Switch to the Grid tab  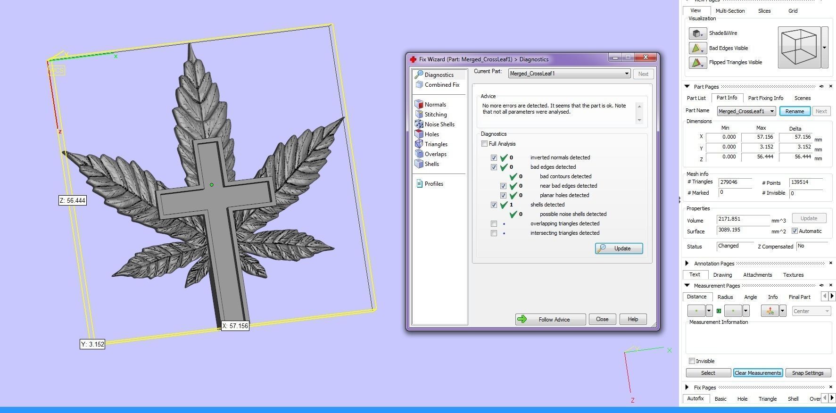click(793, 11)
